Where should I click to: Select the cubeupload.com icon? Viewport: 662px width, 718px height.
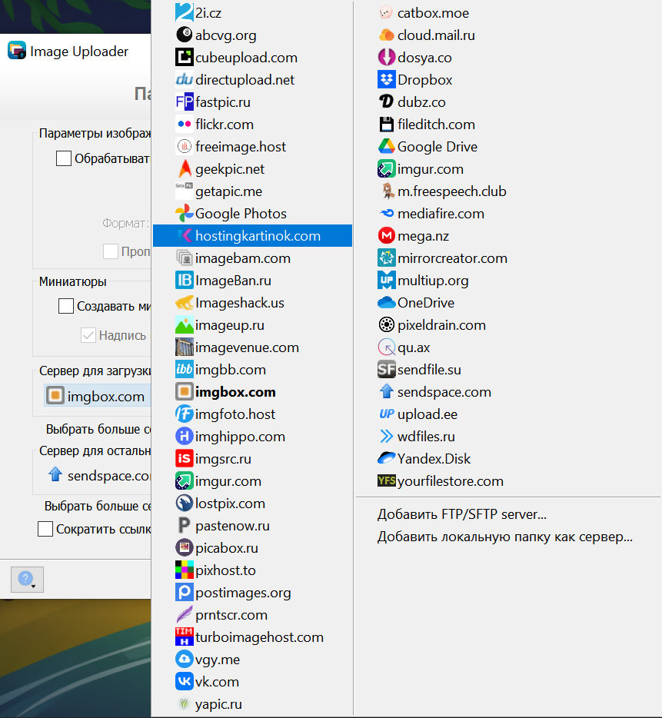pyautogui.click(x=185, y=57)
